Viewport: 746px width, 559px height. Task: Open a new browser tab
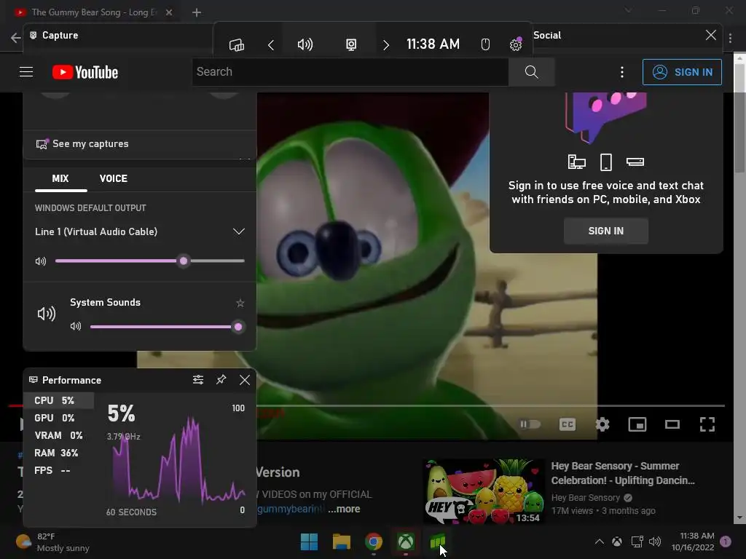(x=197, y=12)
